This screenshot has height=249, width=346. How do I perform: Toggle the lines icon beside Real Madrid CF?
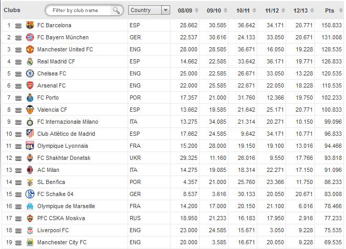pos(18,62)
